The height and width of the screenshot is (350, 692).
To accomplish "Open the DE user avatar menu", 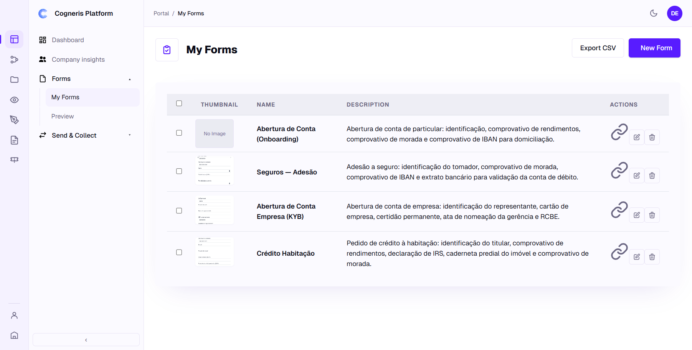I will tap(674, 13).
